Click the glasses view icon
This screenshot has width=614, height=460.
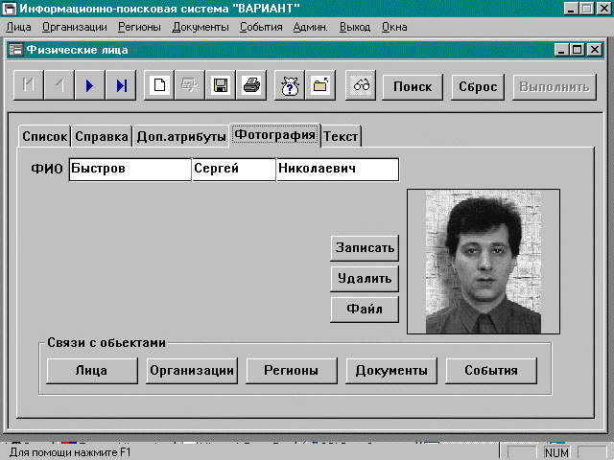click(x=362, y=86)
